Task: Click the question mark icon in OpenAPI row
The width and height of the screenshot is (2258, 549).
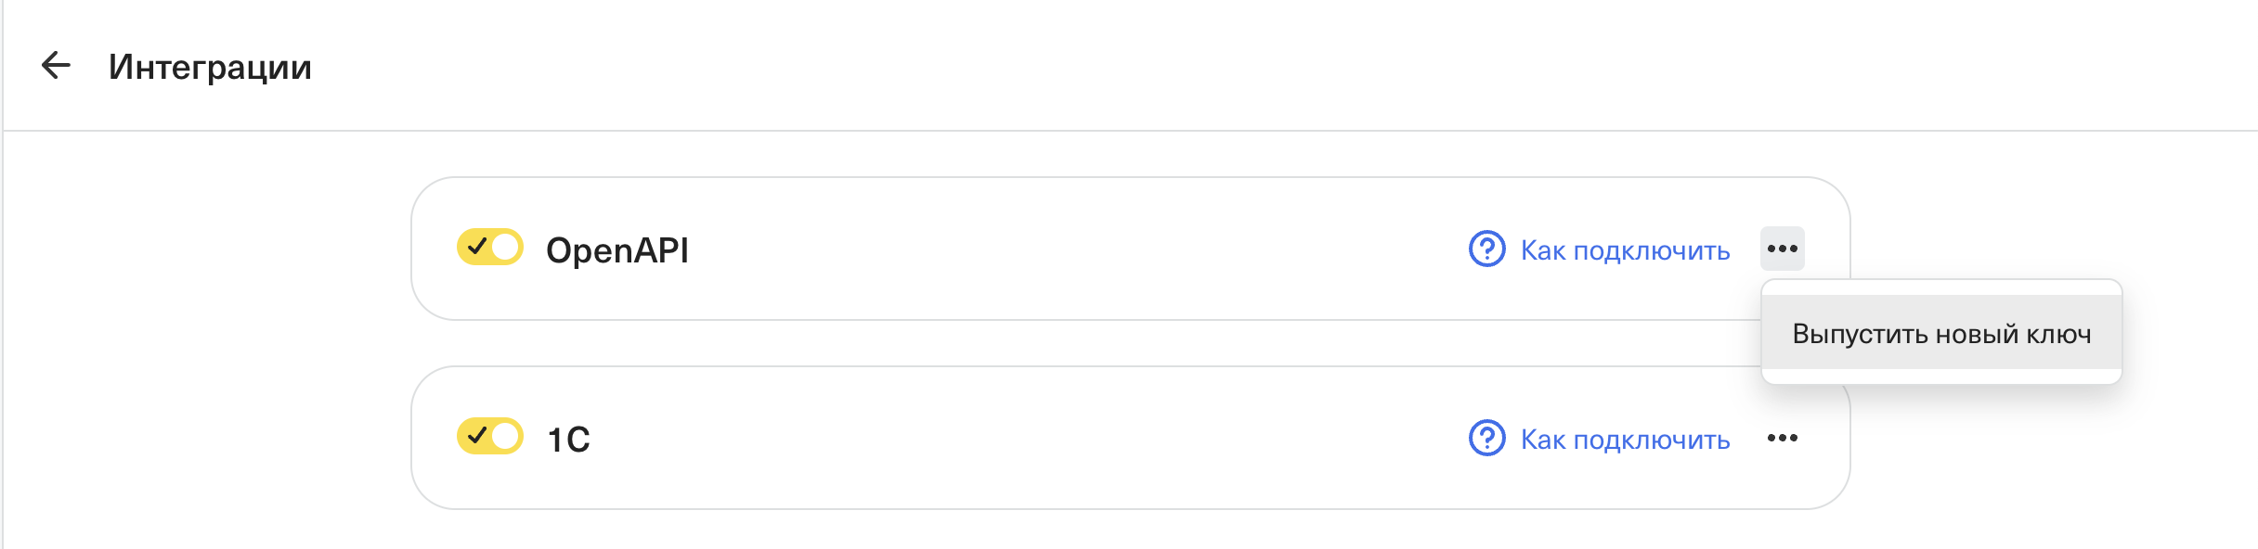Action: 1486,249
